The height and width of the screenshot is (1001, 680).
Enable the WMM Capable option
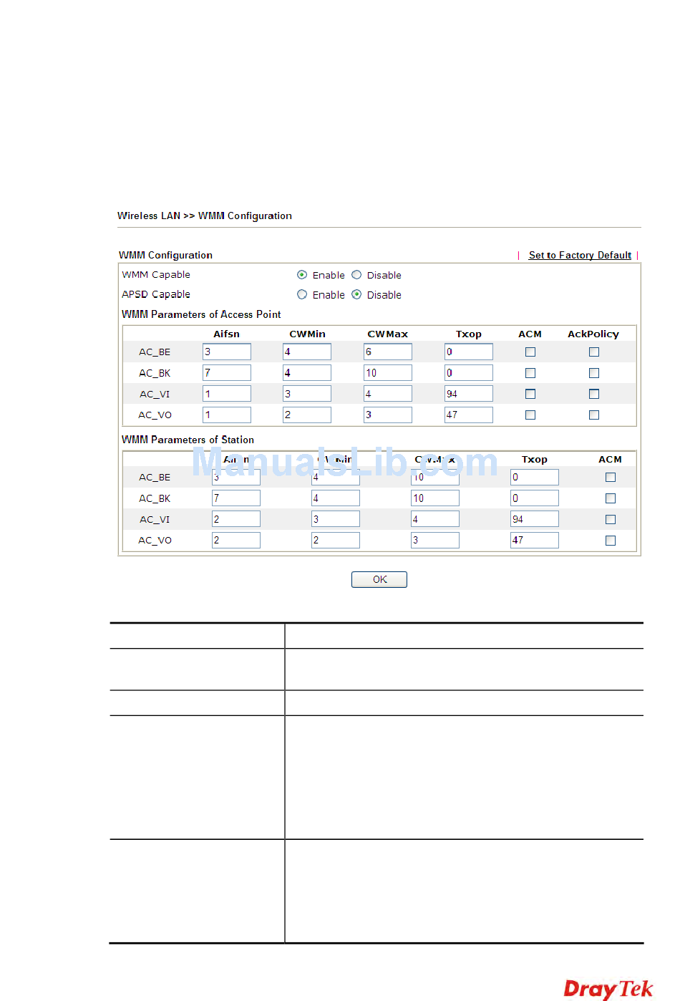click(302, 275)
